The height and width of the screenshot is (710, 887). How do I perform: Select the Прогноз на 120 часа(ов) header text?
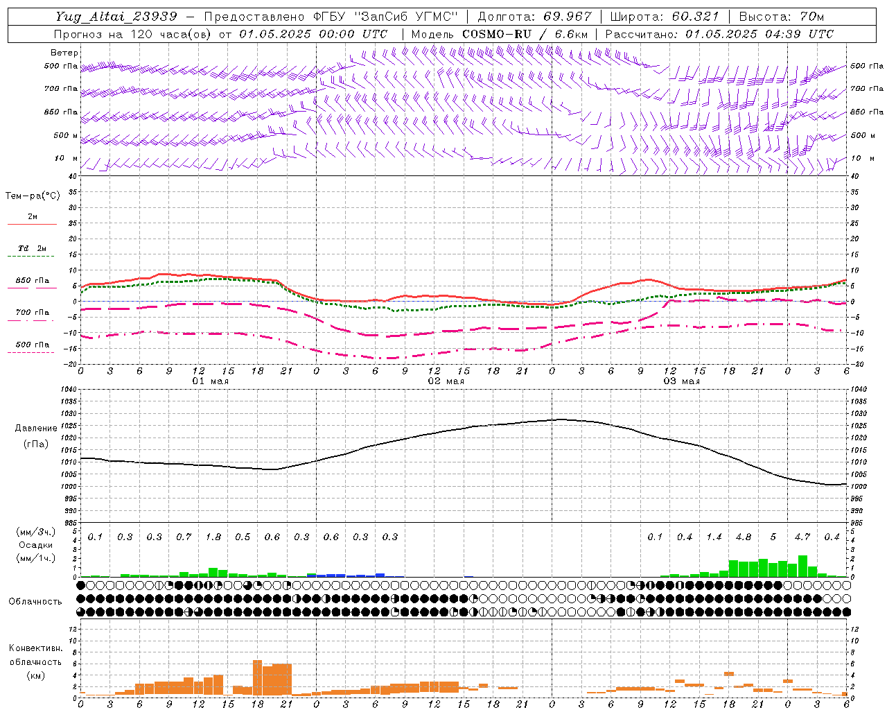tap(133, 34)
